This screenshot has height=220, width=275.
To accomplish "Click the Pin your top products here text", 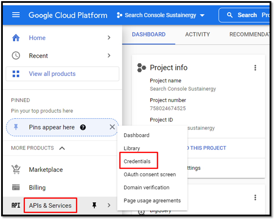I will 42,111.
